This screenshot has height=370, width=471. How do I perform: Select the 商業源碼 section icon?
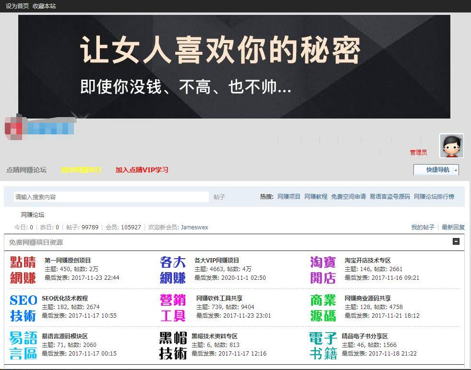[323, 308]
